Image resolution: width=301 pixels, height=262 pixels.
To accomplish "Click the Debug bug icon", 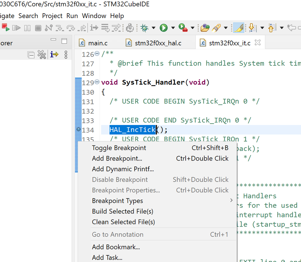I will (144, 28).
